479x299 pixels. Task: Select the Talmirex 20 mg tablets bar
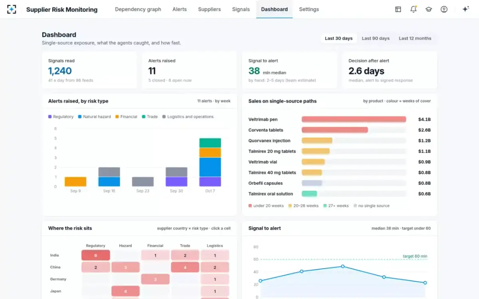point(316,151)
